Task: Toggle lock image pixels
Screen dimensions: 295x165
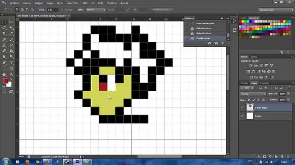Action: click(254, 100)
